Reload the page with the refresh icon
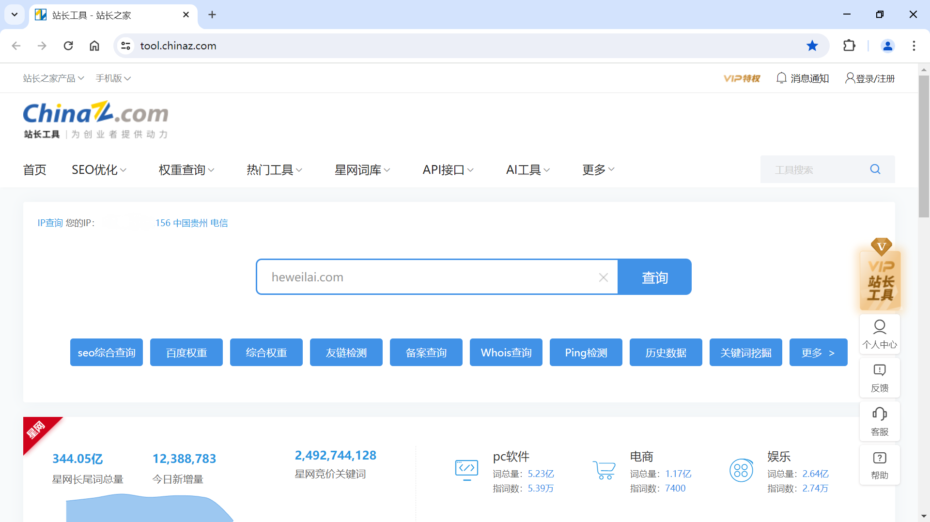The height and width of the screenshot is (522, 930). pos(68,46)
